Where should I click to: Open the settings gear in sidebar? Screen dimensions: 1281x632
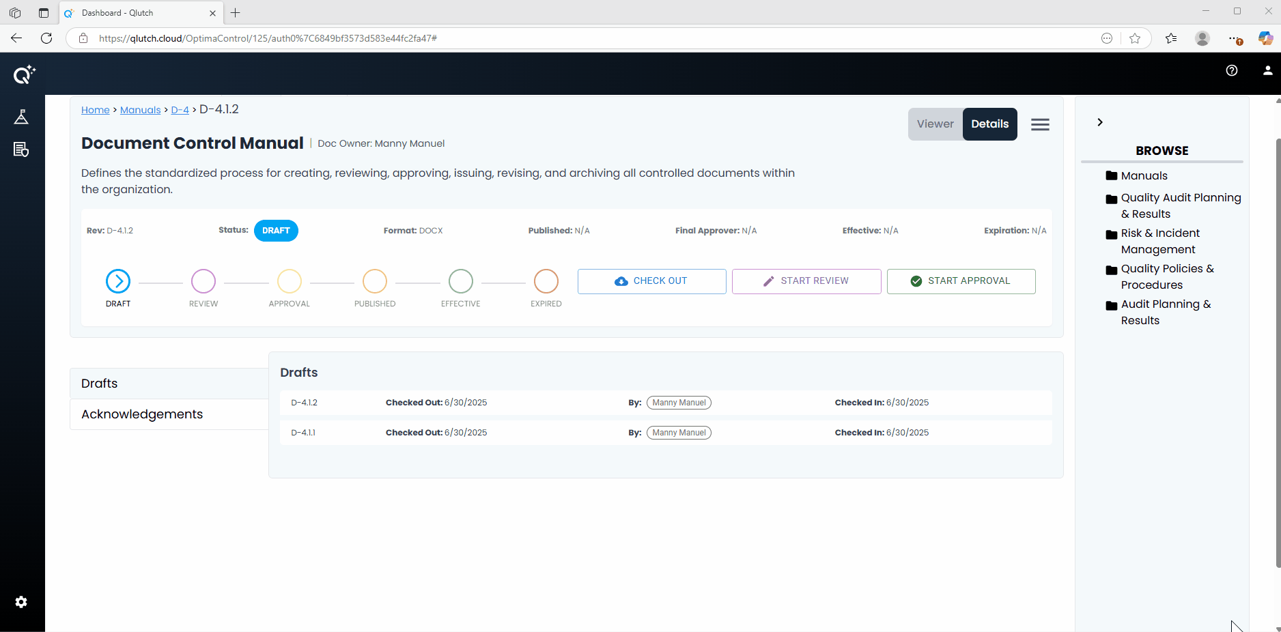(21, 602)
